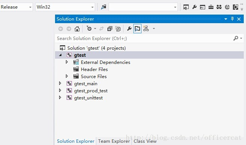Click the Search Solution Explorer input field
The height and width of the screenshot is (145, 246).
click(x=143, y=38)
